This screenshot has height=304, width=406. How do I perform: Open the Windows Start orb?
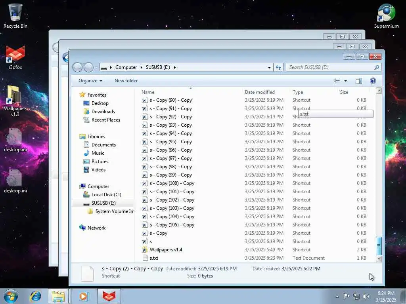click(x=11, y=296)
